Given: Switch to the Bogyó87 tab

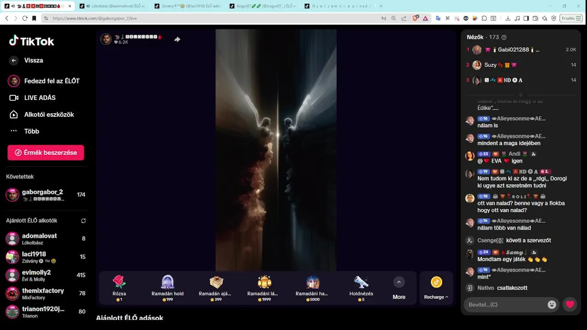Looking at the screenshot, I should (x=262, y=6).
